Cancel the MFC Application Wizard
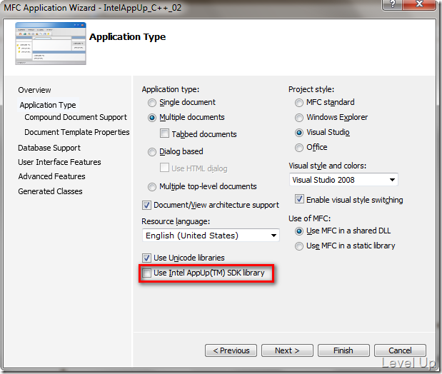Screen dimensions: 442x374 click(400, 350)
